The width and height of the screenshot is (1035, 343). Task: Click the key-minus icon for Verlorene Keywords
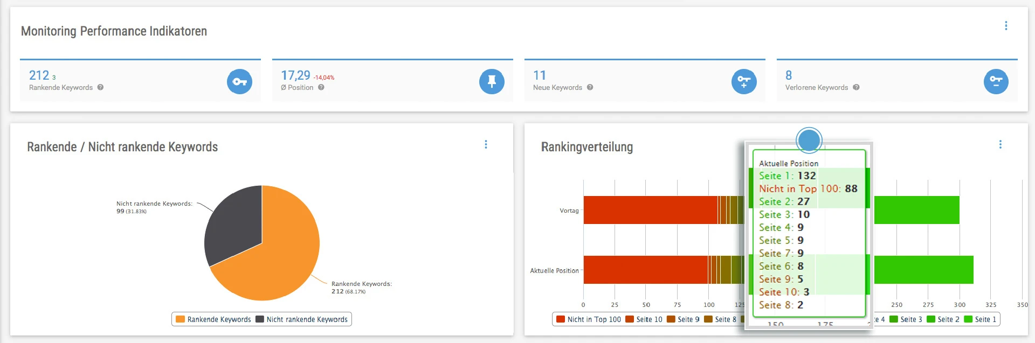(x=996, y=82)
